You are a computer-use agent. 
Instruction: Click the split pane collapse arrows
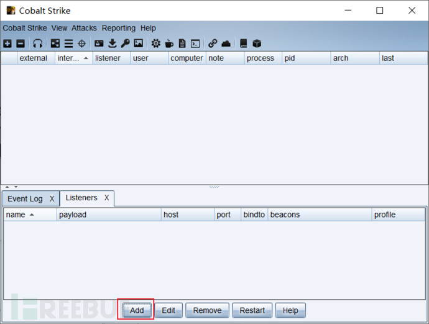(11, 187)
